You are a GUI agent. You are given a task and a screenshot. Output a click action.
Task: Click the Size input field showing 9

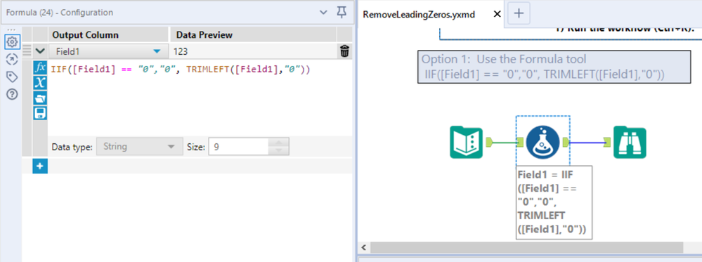(x=239, y=146)
